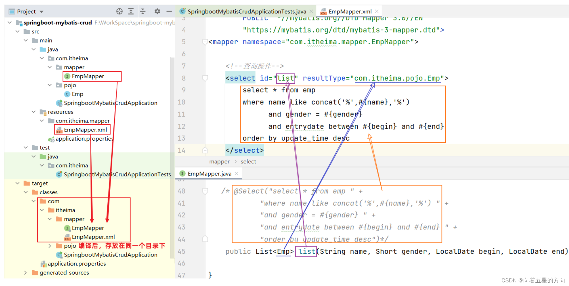This screenshot has height=286, width=569.
Task: Expand the generated-sources folder
Action: click(26, 273)
